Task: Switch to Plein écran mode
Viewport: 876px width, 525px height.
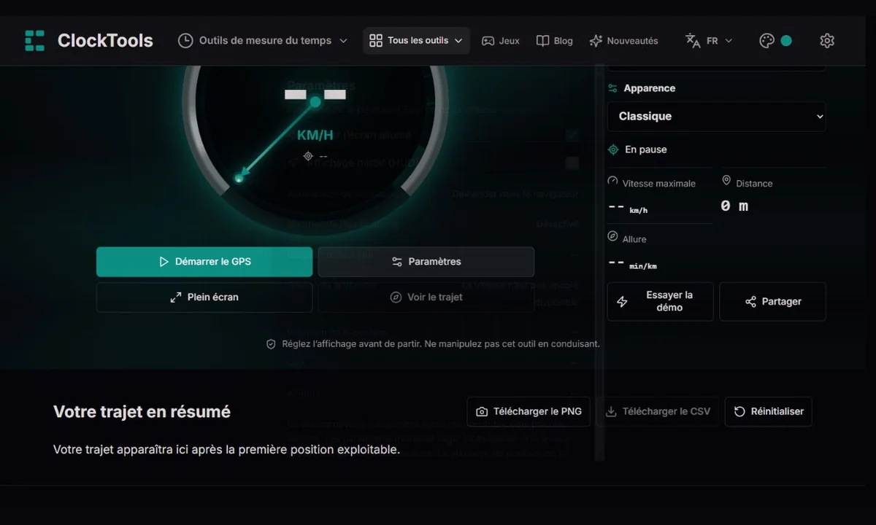Action: tap(204, 297)
